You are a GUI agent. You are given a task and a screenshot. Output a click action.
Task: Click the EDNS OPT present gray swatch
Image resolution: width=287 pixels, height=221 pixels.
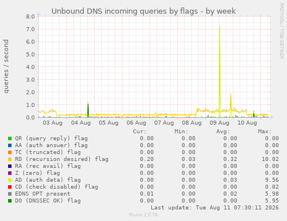pos(10,194)
